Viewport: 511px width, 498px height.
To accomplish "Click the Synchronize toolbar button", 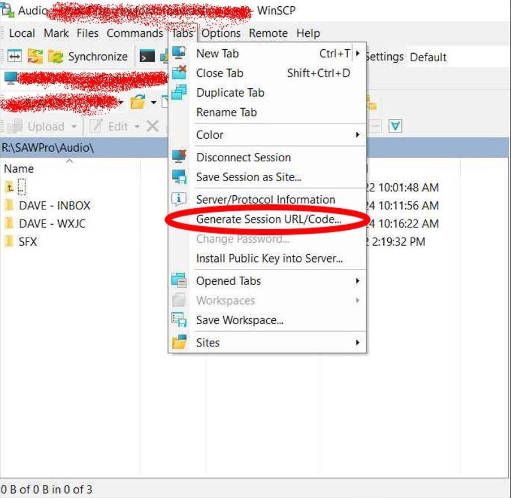I will tap(88, 57).
